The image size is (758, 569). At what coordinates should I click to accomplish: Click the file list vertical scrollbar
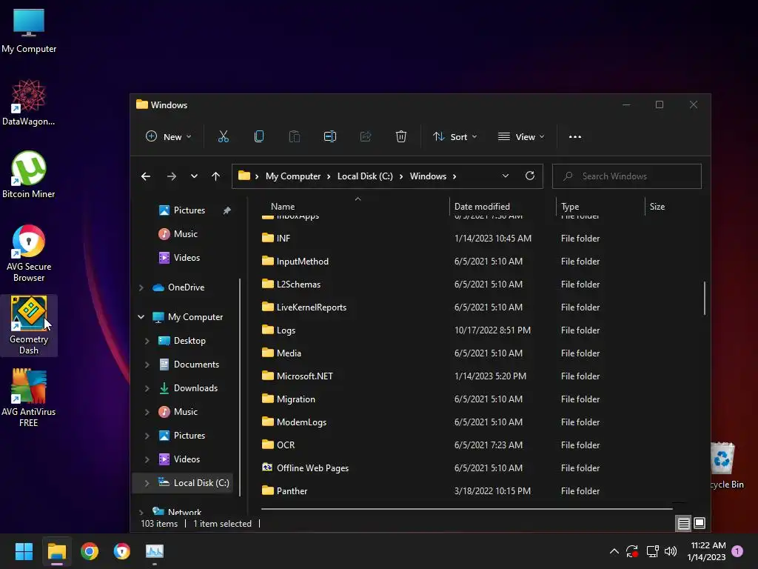coord(705,298)
